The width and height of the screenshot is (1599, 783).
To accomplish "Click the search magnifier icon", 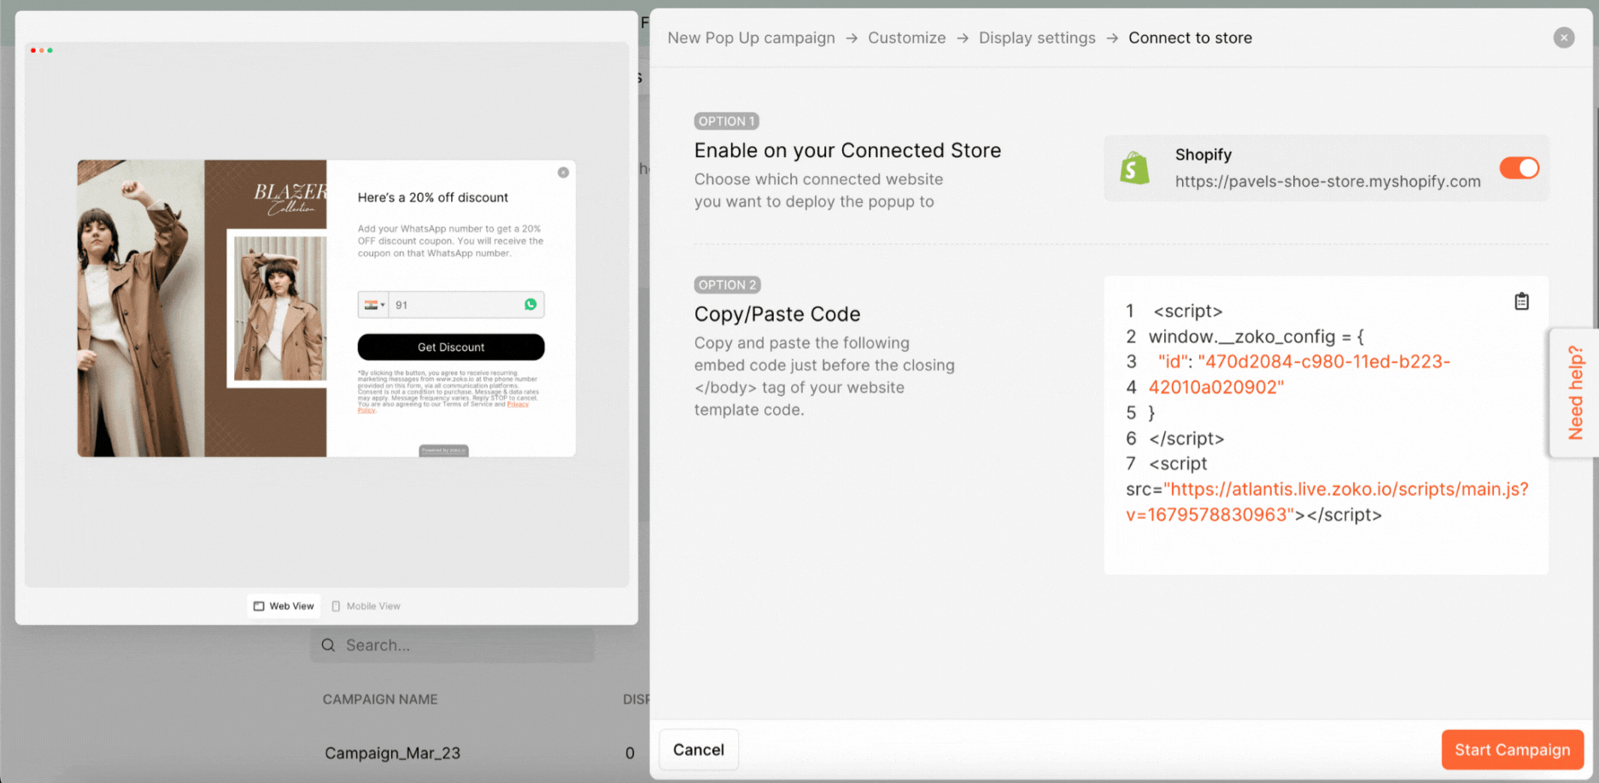I will [x=328, y=646].
